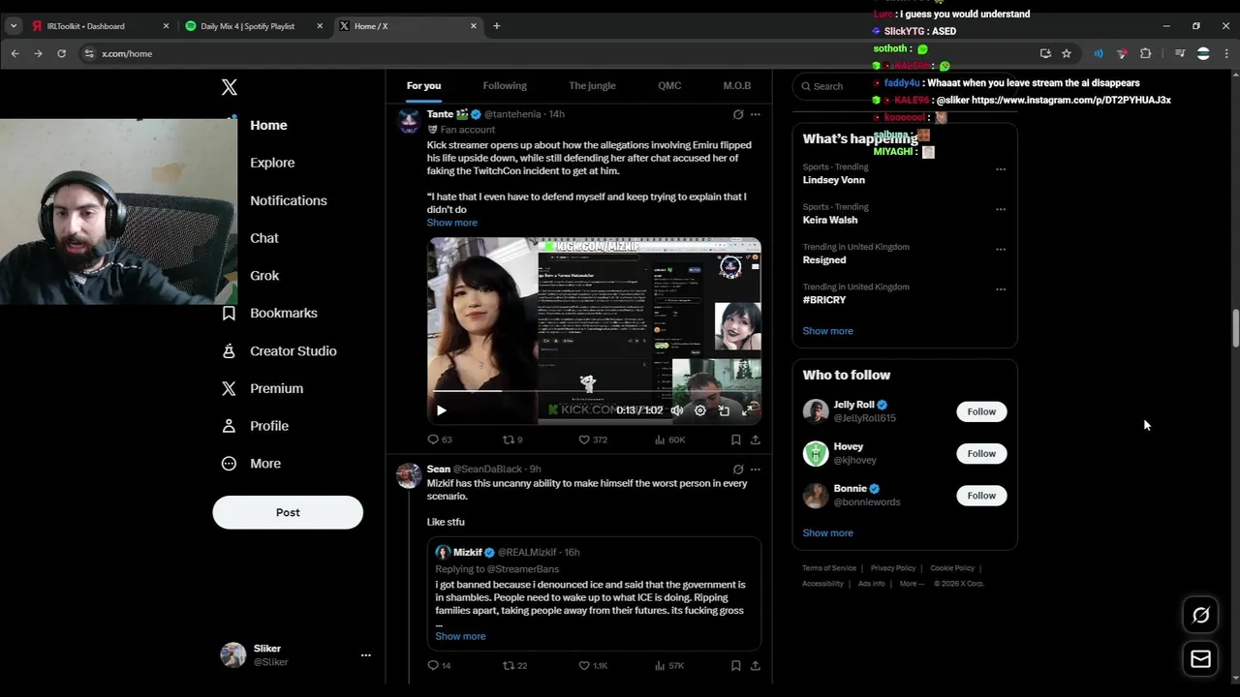Show more under Who to follow
1240x697 pixels.
(827, 533)
